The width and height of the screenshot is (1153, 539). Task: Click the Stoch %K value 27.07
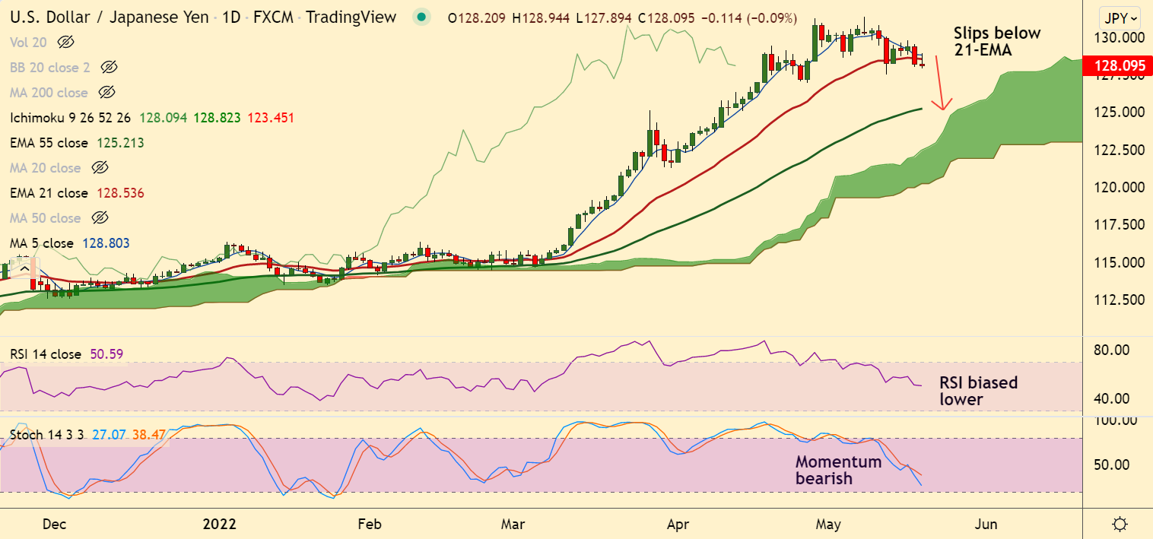pos(110,435)
